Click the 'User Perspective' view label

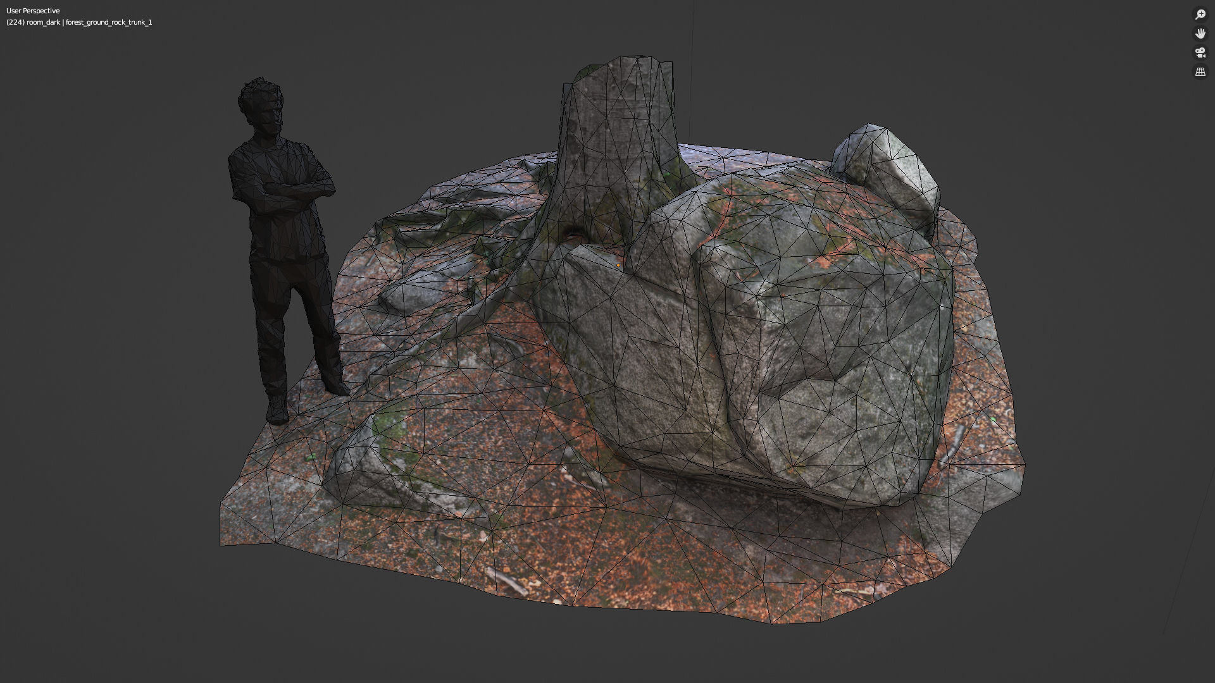pyautogui.click(x=33, y=11)
